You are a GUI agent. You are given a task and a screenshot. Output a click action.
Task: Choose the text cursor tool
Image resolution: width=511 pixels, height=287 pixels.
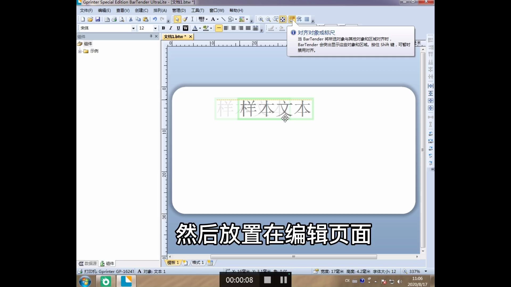[192, 19]
